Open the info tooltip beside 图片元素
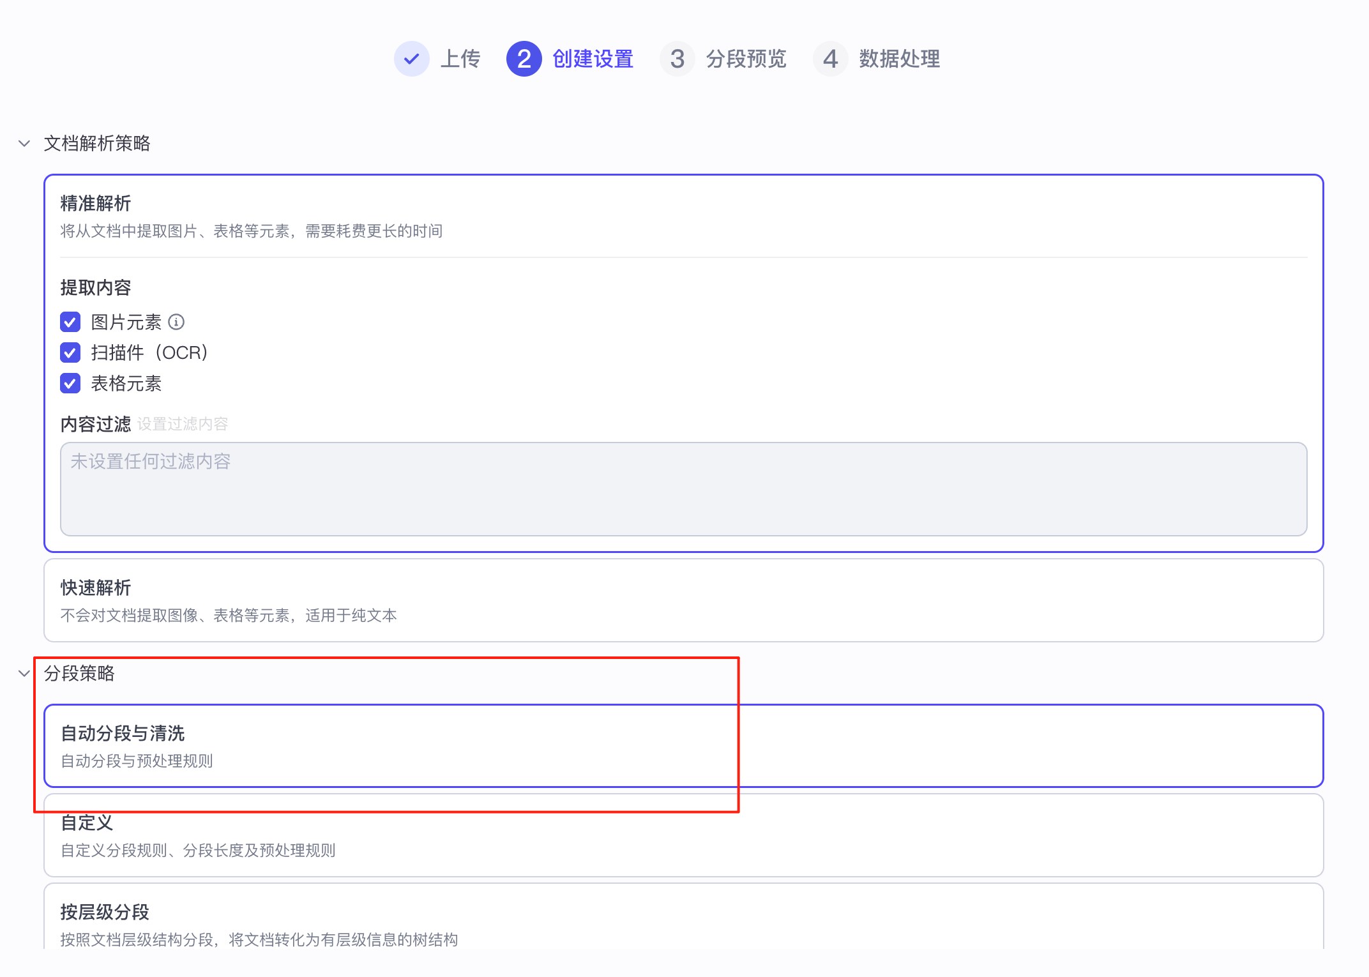The height and width of the screenshot is (977, 1369). pos(177,322)
